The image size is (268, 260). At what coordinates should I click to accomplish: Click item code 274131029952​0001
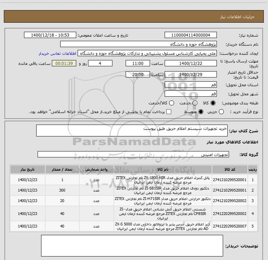tap(230, 180)
